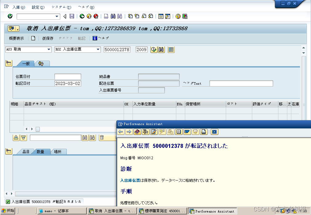Close Performance Assistant with blue X icon

tap(215, 132)
